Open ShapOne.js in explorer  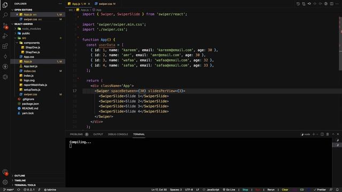33,47
